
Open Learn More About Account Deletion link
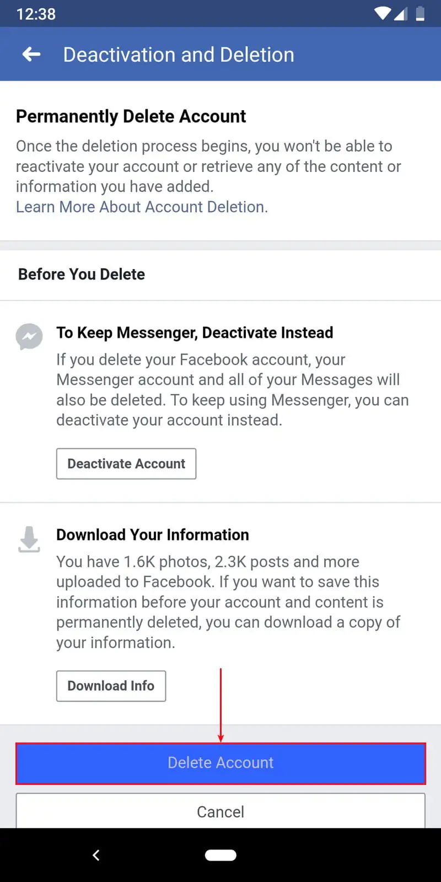coord(141,207)
